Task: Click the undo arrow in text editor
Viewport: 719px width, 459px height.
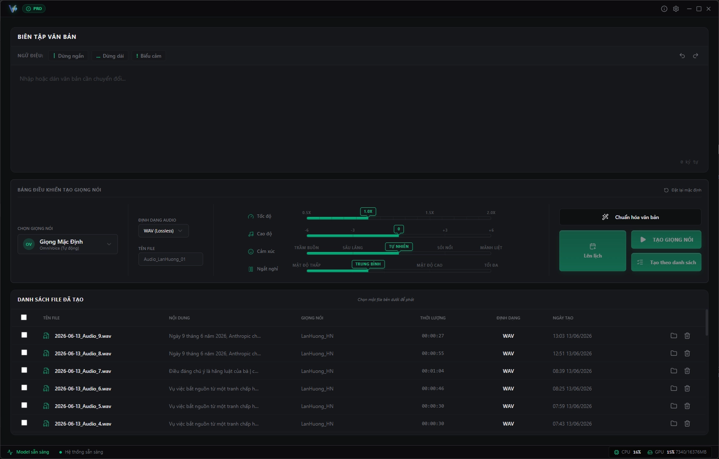Action: (x=682, y=56)
